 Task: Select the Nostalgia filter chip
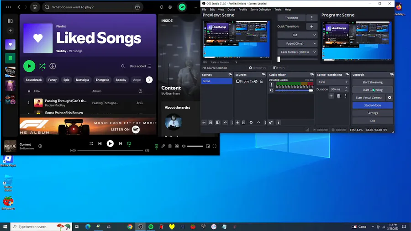pos(82,80)
